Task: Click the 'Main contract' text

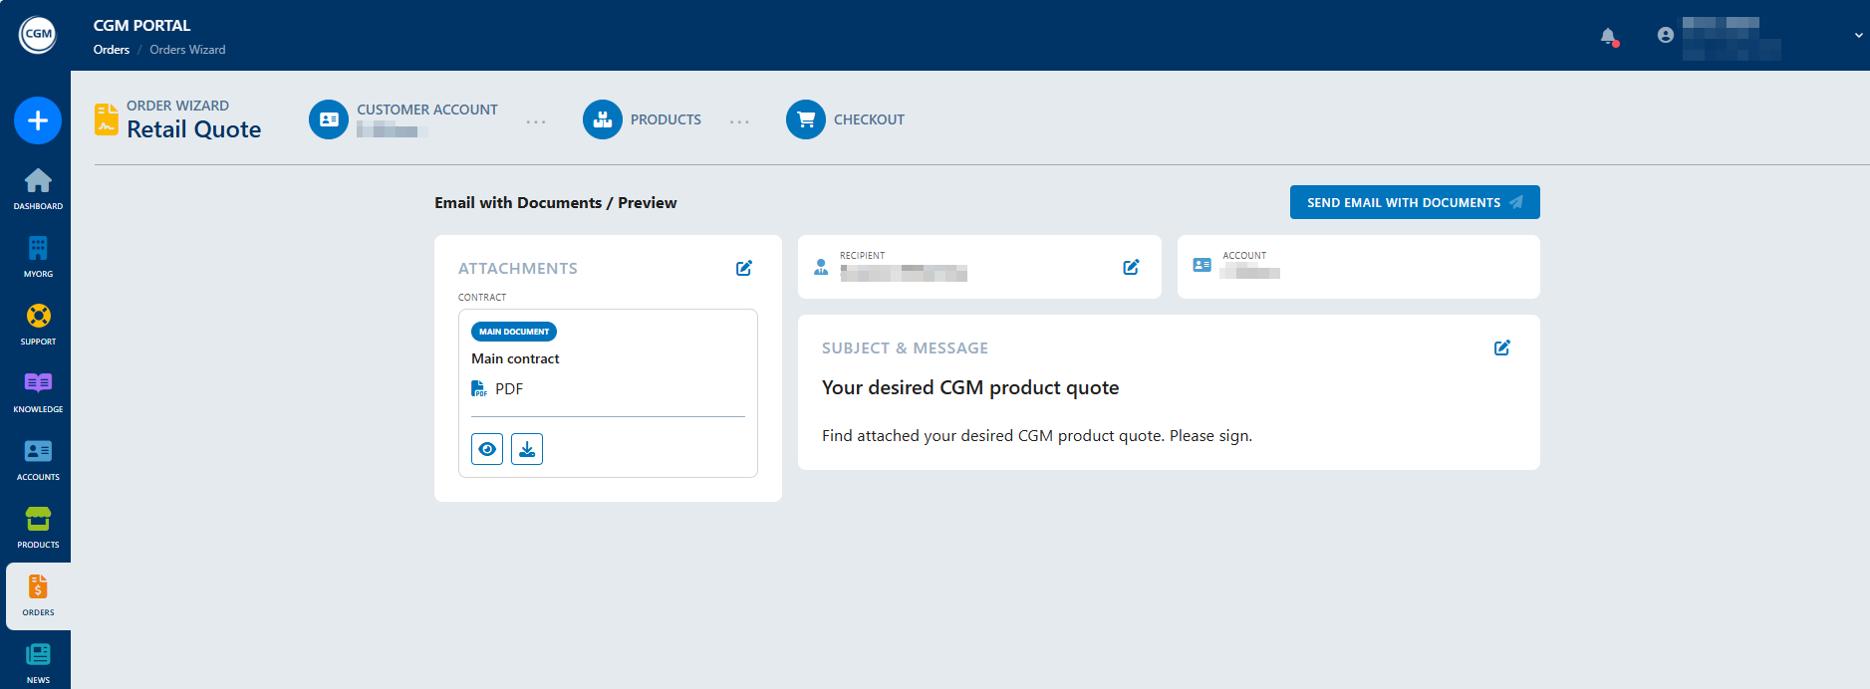Action: click(x=515, y=358)
